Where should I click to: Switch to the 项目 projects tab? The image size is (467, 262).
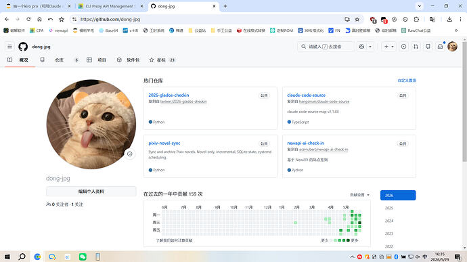tap(97, 60)
